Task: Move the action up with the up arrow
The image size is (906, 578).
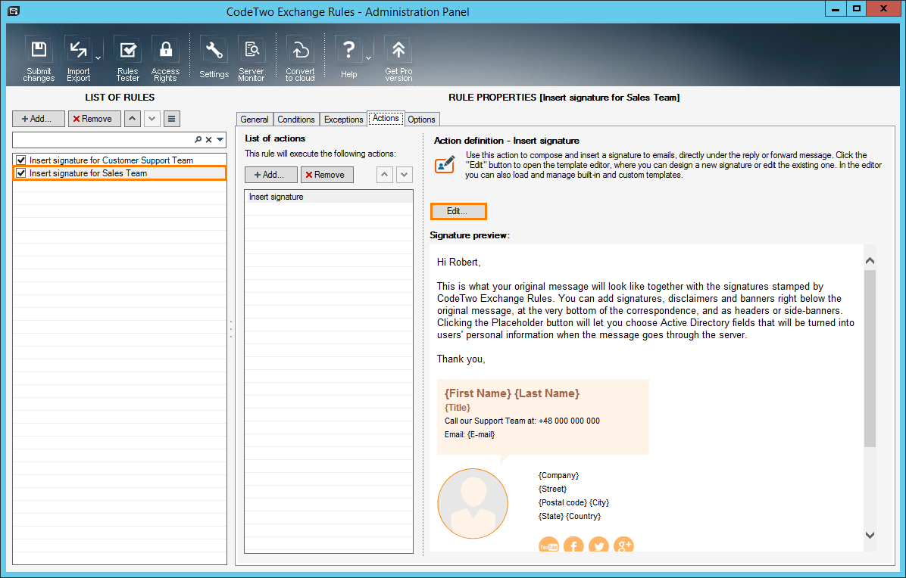Action: (385, 175)
